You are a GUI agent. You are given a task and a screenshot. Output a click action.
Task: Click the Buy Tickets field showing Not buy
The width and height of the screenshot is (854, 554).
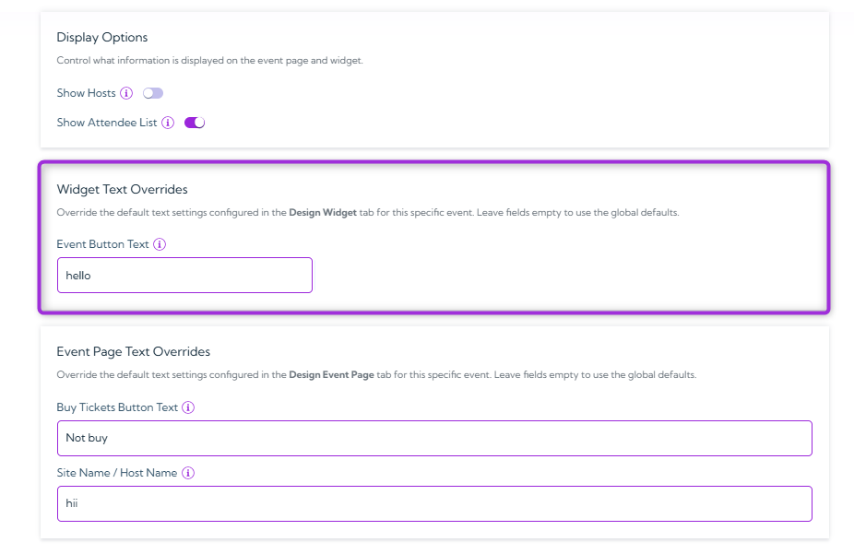433,438
